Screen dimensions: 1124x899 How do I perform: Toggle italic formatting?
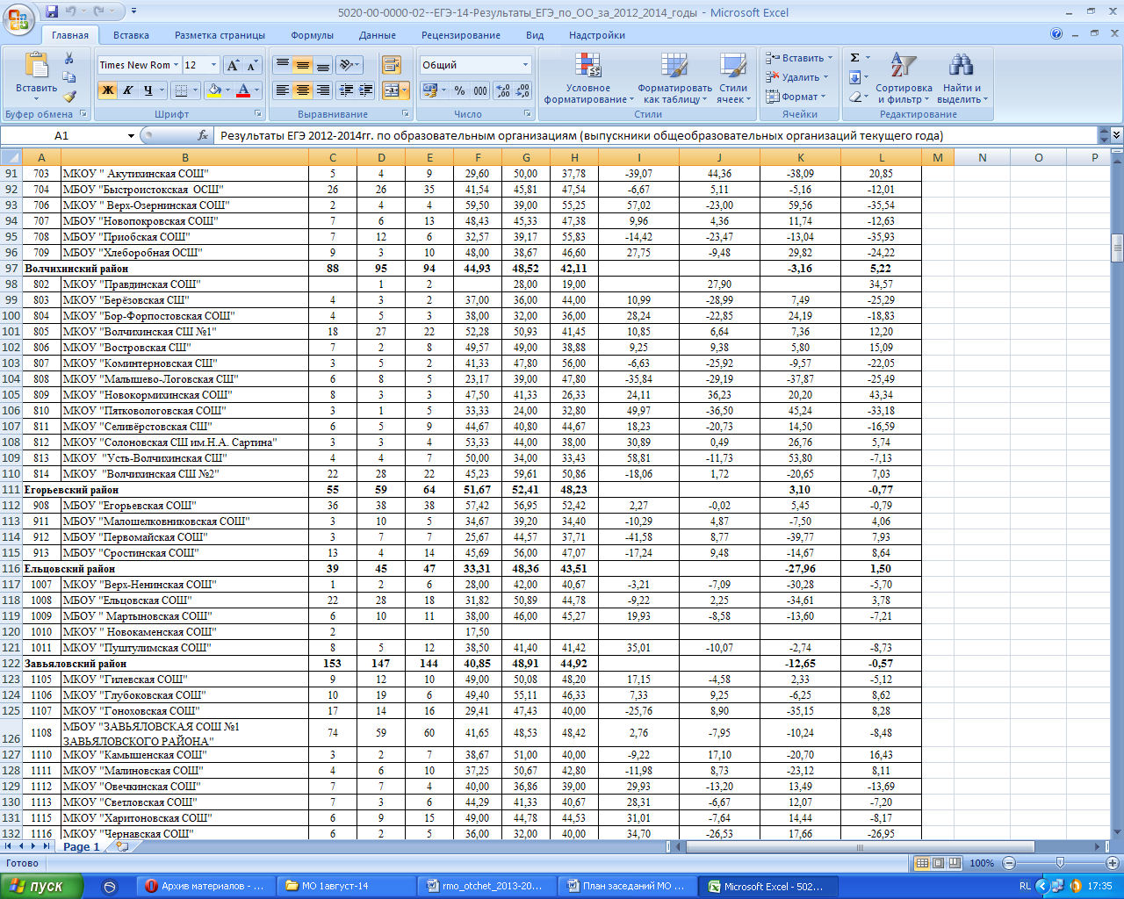point(128,90)
